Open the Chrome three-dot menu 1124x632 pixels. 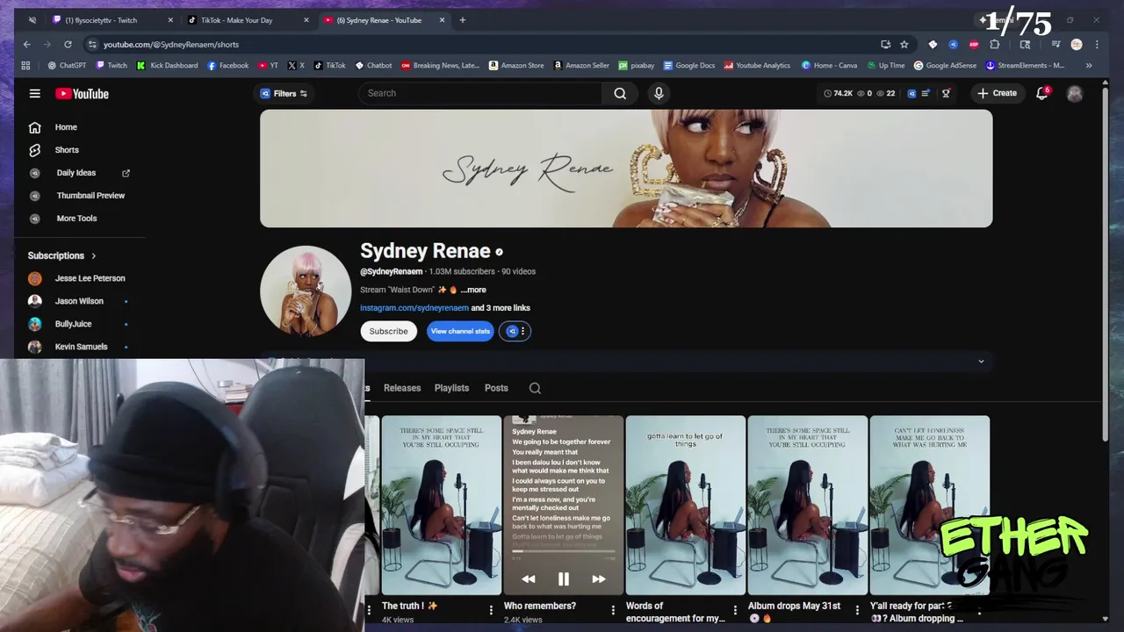[x=1096, y=44]
